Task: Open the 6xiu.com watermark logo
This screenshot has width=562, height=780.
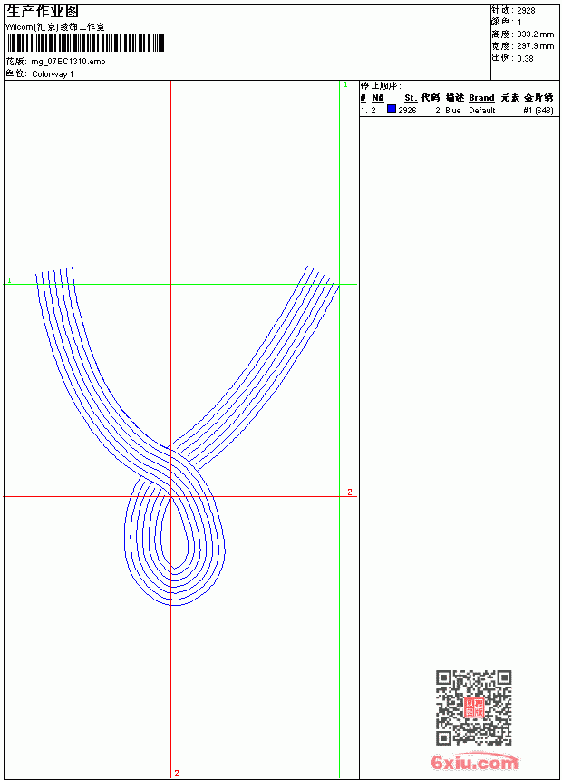Action: pos(474,762)
